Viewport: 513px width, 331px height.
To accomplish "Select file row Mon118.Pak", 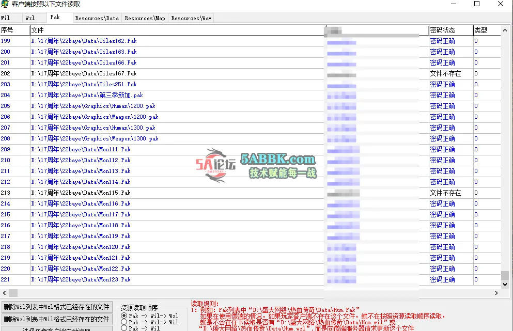I will coord(250,225).
